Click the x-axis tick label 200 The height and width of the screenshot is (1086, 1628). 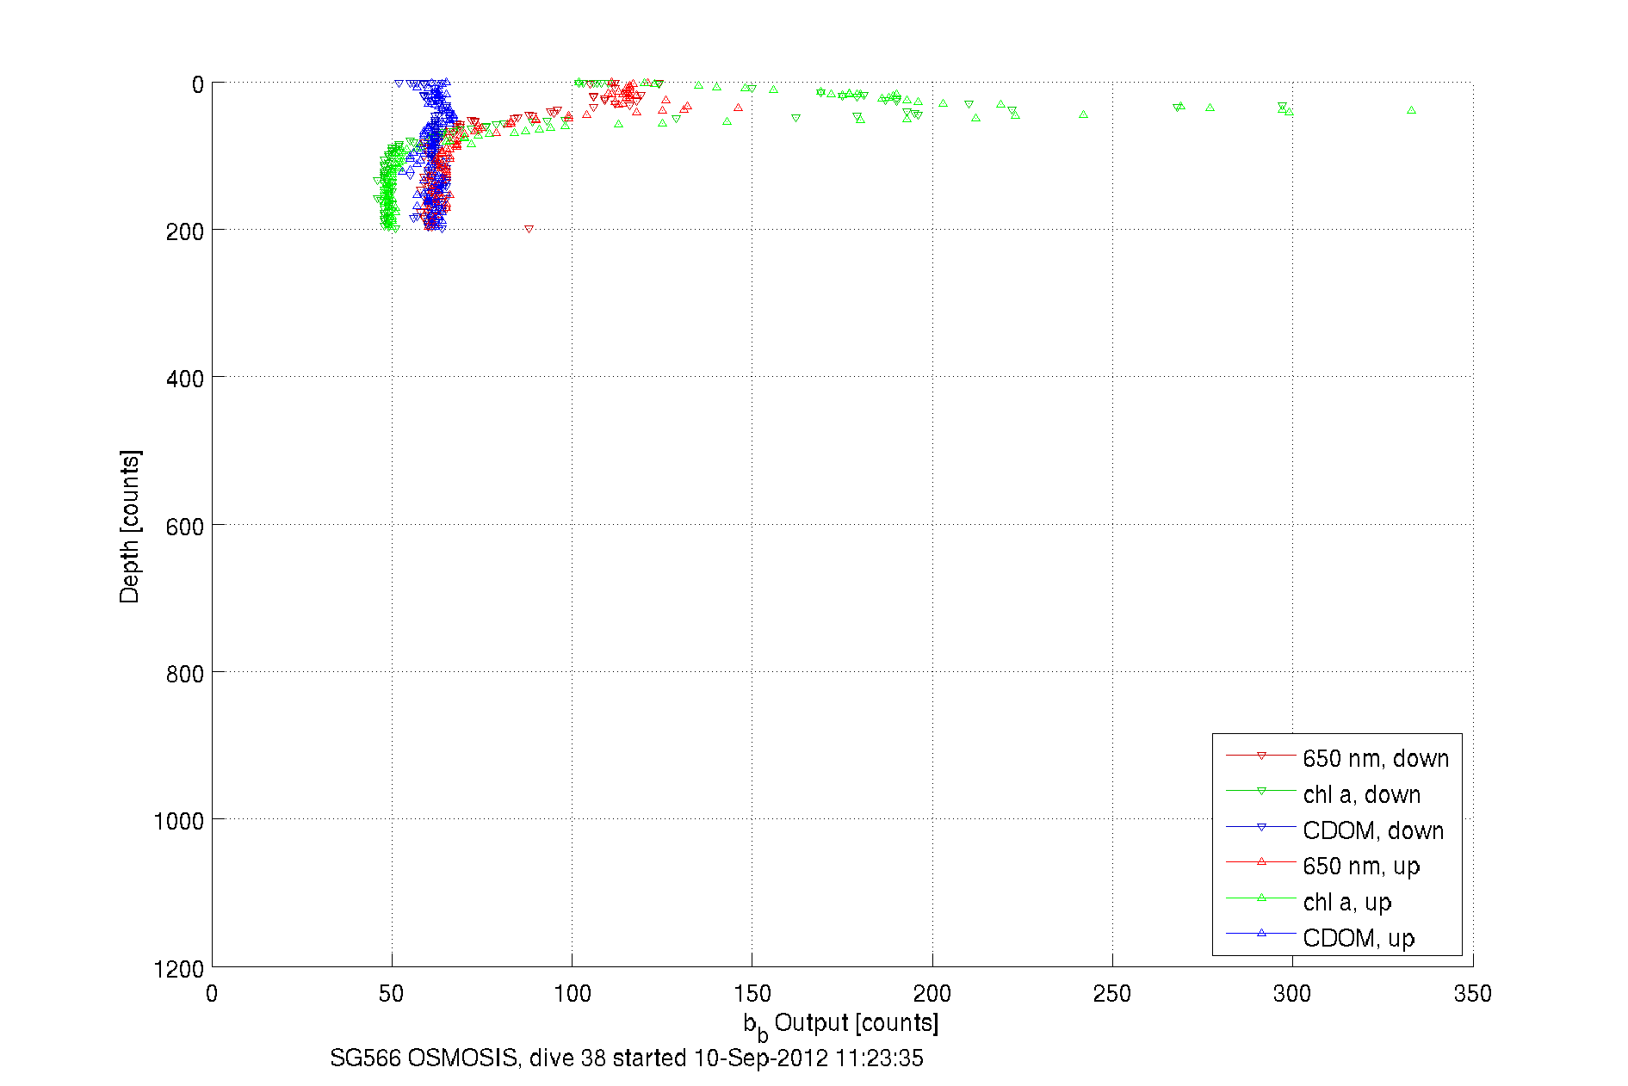click(x=932, y=994)
